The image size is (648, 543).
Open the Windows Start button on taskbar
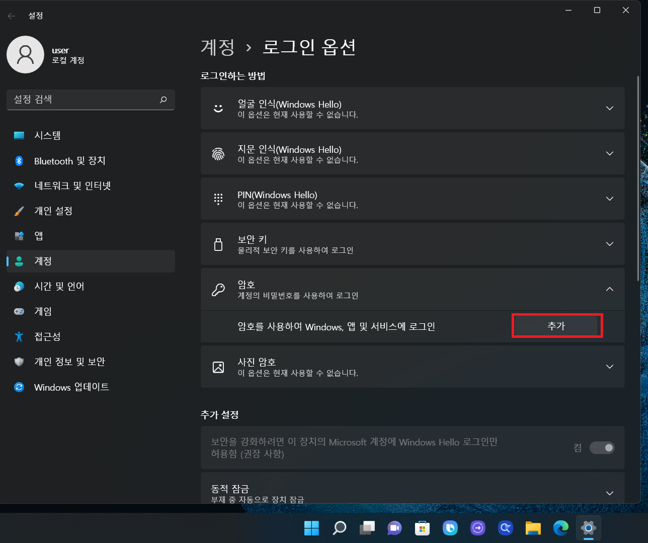[312, 528]
